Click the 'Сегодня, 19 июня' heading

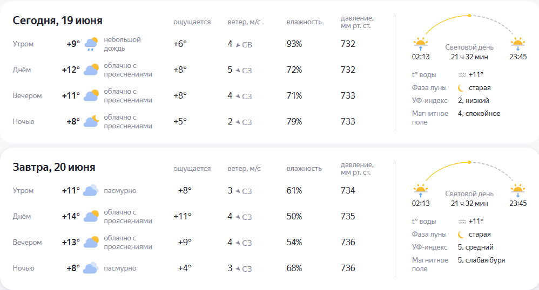[x=57, y=20]
